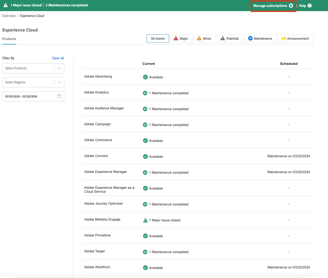The image size is (328, 278).
Task: Select the Adobe Target product name
Action: coord(94,251)
